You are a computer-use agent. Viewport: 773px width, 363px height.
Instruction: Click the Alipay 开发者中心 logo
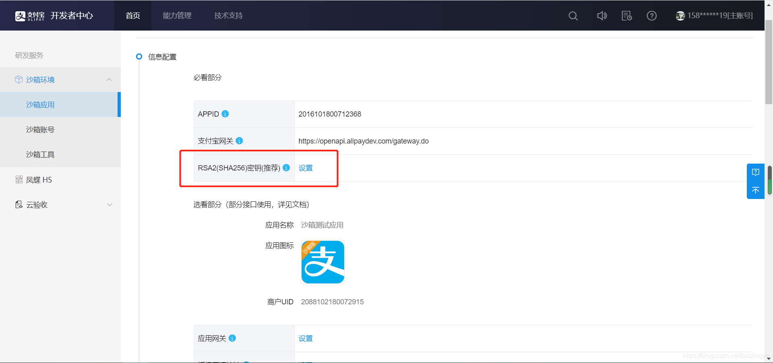click(x=55, y=15)
